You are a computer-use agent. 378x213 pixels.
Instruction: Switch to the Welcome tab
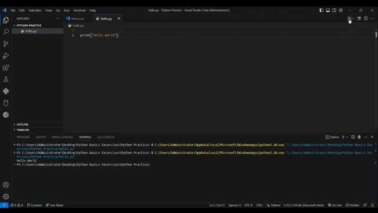(77, 18)
